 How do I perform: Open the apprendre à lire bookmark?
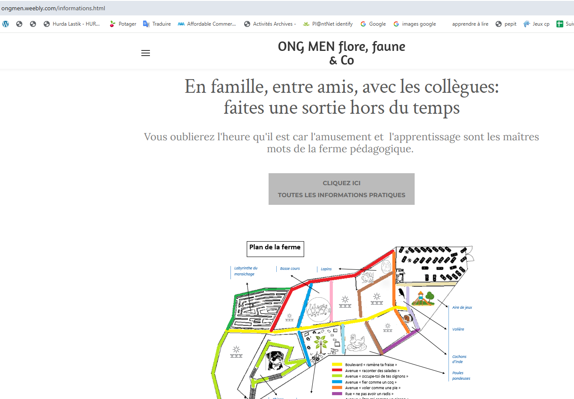470,24
